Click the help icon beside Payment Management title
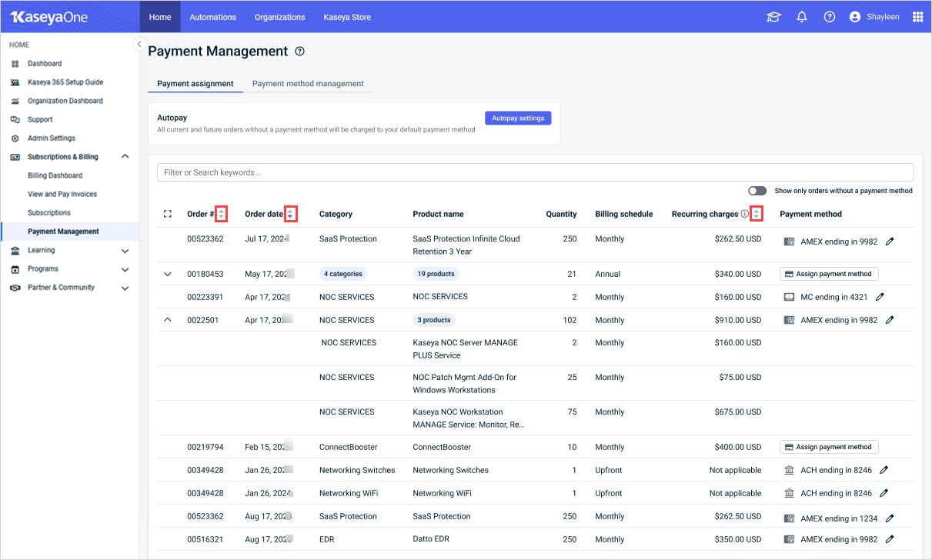 click(300, 52)
